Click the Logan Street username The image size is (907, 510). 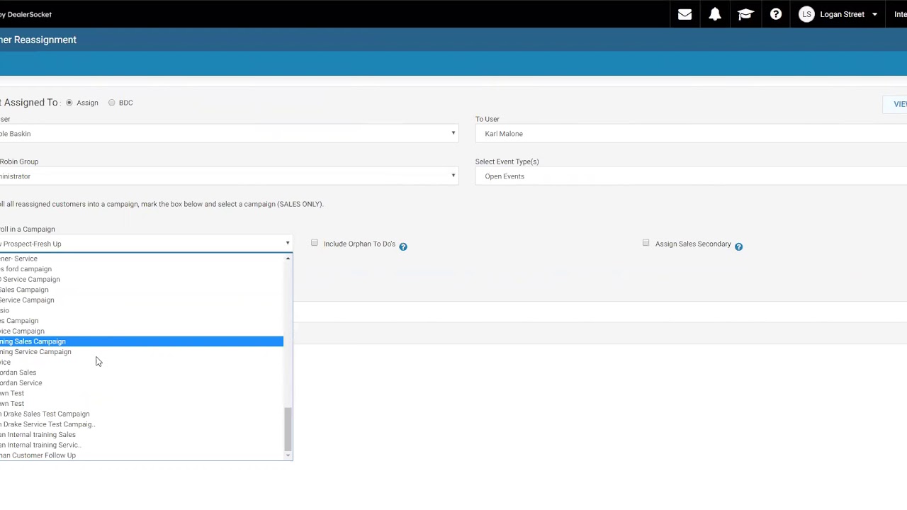[x=842, y=14]
